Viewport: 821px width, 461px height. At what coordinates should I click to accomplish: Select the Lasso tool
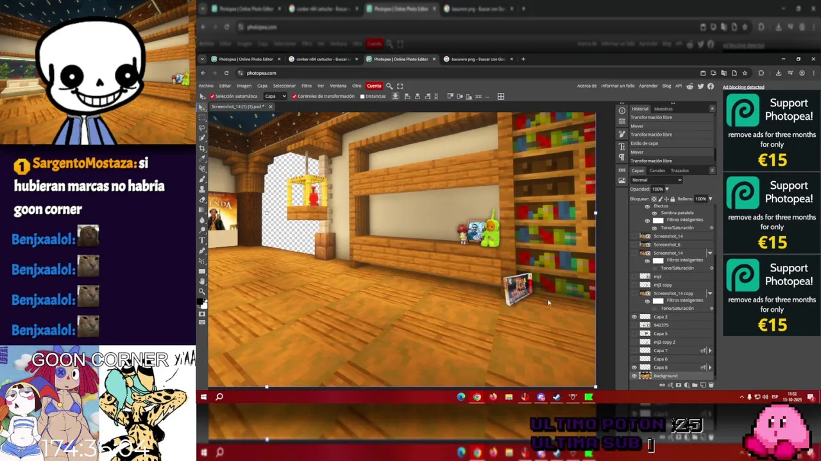click(202, 128)
